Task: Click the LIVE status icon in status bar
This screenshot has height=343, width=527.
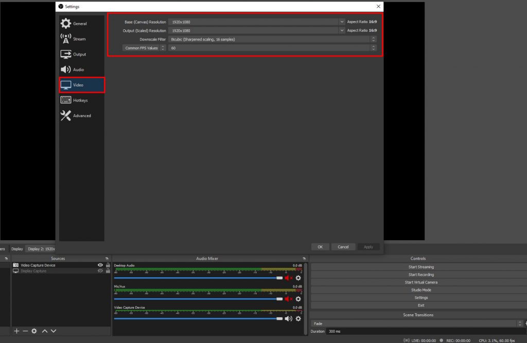Action: [x=407, y=340]
